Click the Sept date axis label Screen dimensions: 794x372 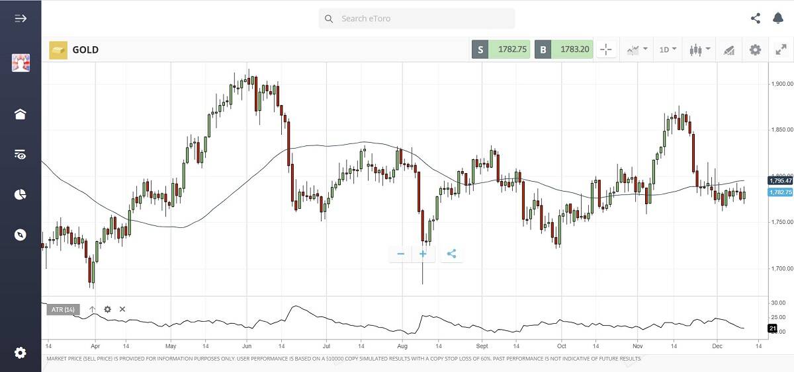[x=482, y=346]
